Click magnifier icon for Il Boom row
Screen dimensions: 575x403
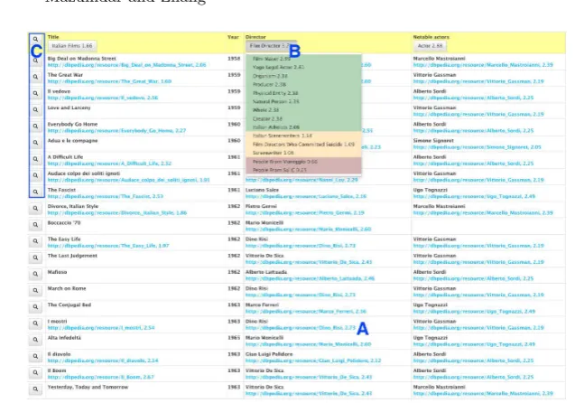click(x=35, y=372)
